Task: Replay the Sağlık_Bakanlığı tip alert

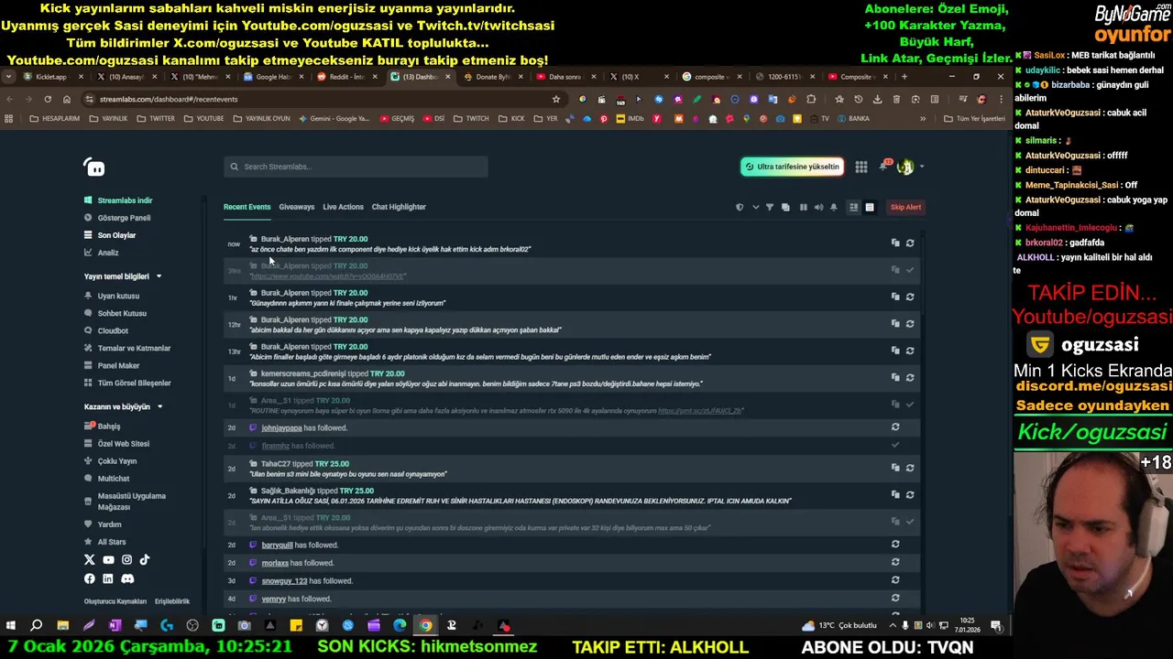Action: 910,495
